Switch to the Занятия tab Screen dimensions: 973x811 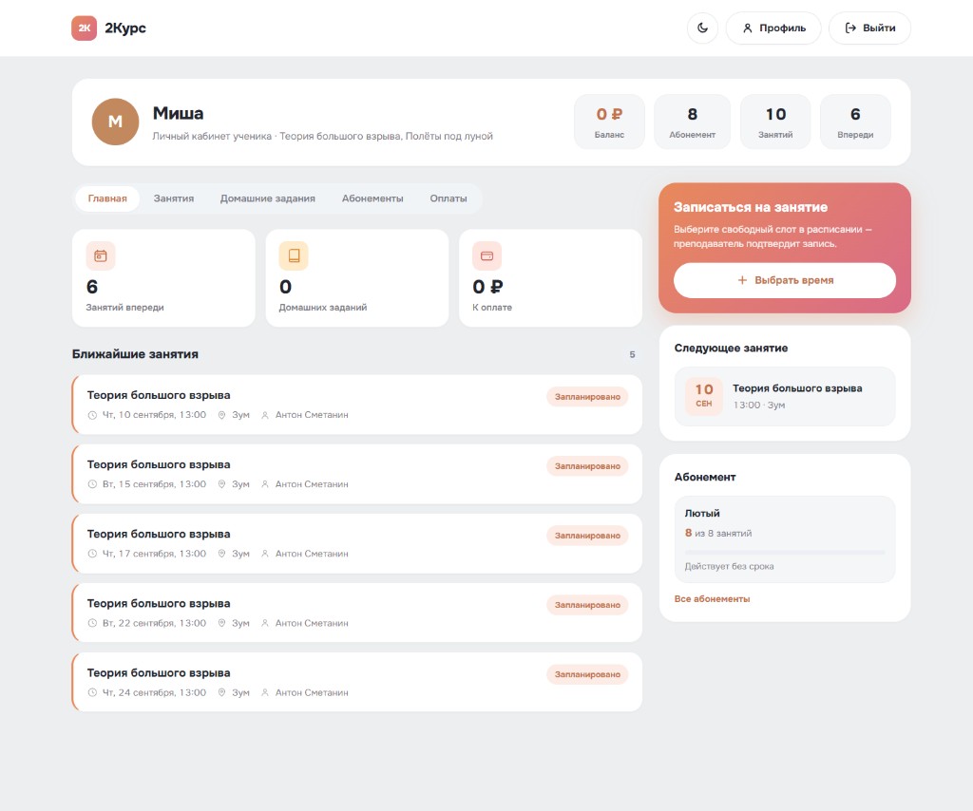[x=174, y=198]
